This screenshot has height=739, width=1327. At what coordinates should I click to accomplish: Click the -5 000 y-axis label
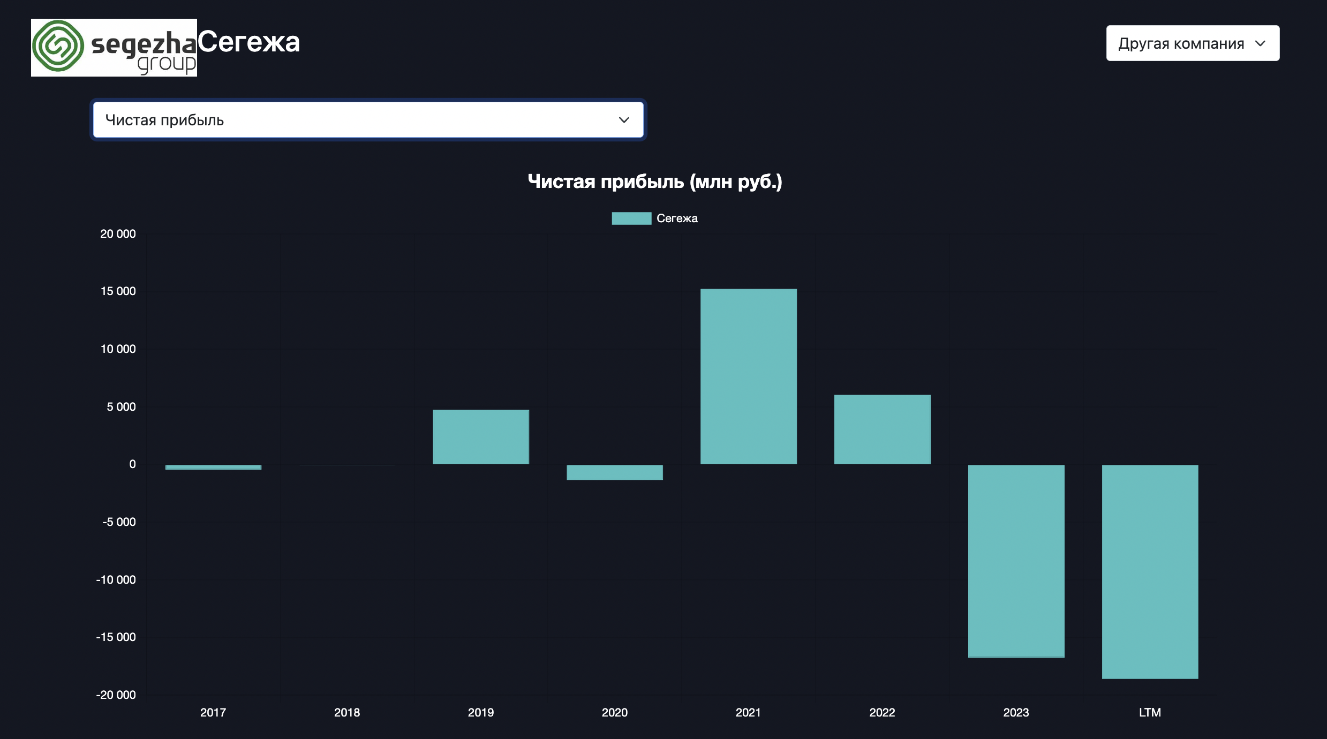pos(119,522)
